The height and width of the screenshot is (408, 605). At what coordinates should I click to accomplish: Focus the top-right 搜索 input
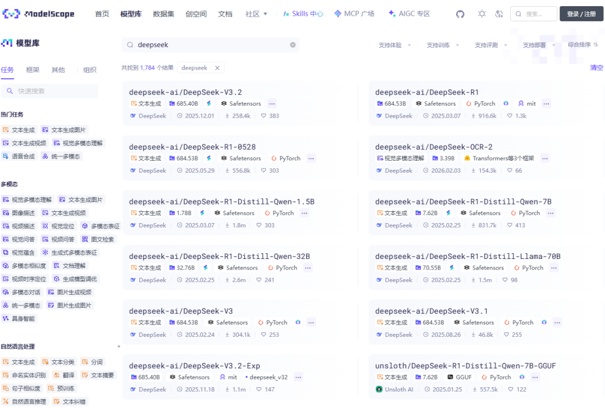pyautogui.click(x=534, y=14)
